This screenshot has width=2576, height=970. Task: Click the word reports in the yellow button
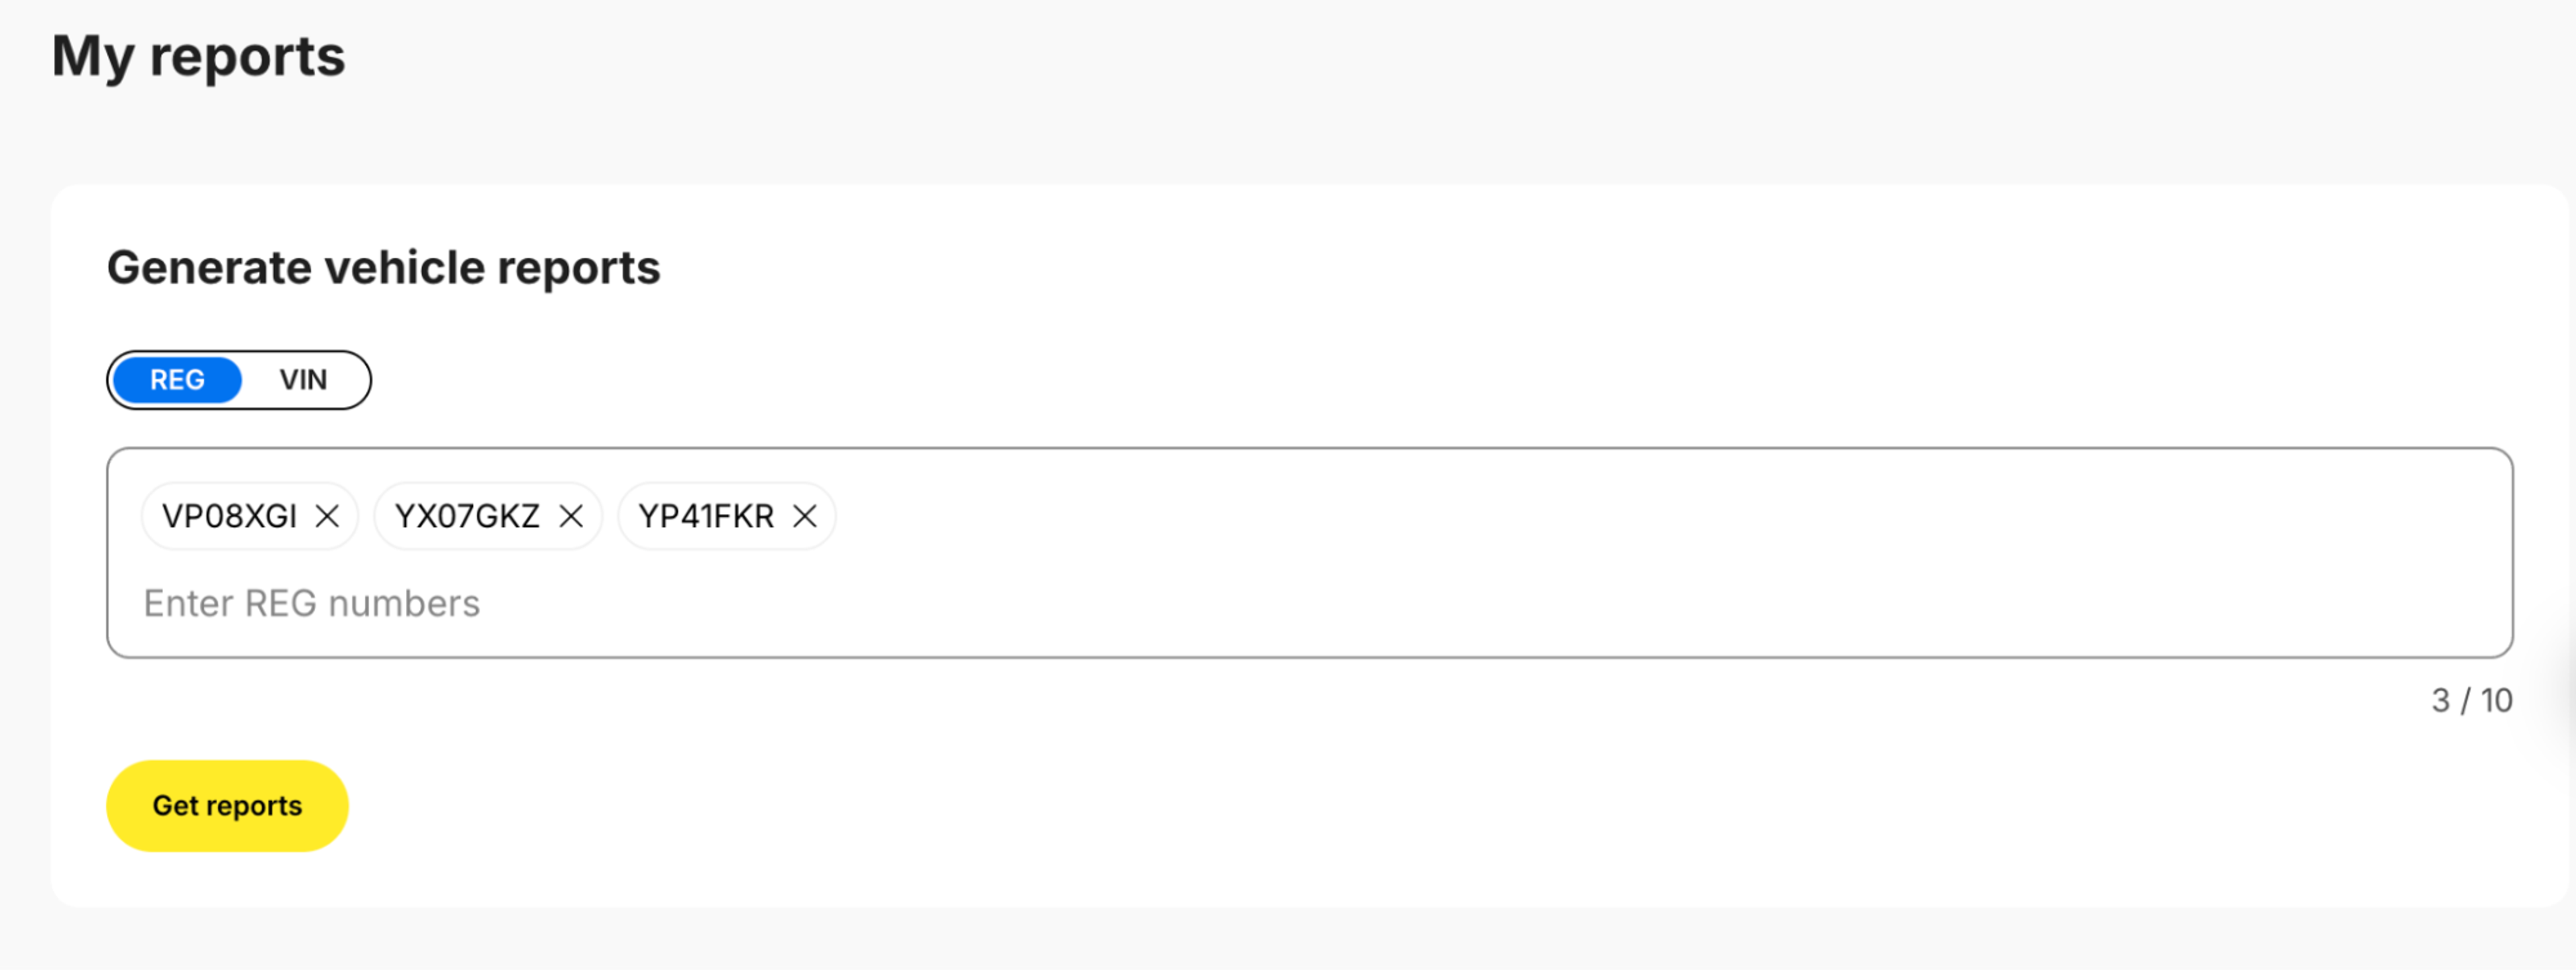click(254, 807)
